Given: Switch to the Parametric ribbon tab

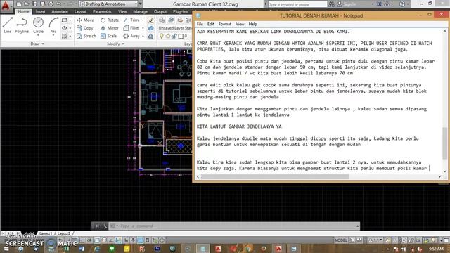Looking at the screenshot, I should 102,11.
